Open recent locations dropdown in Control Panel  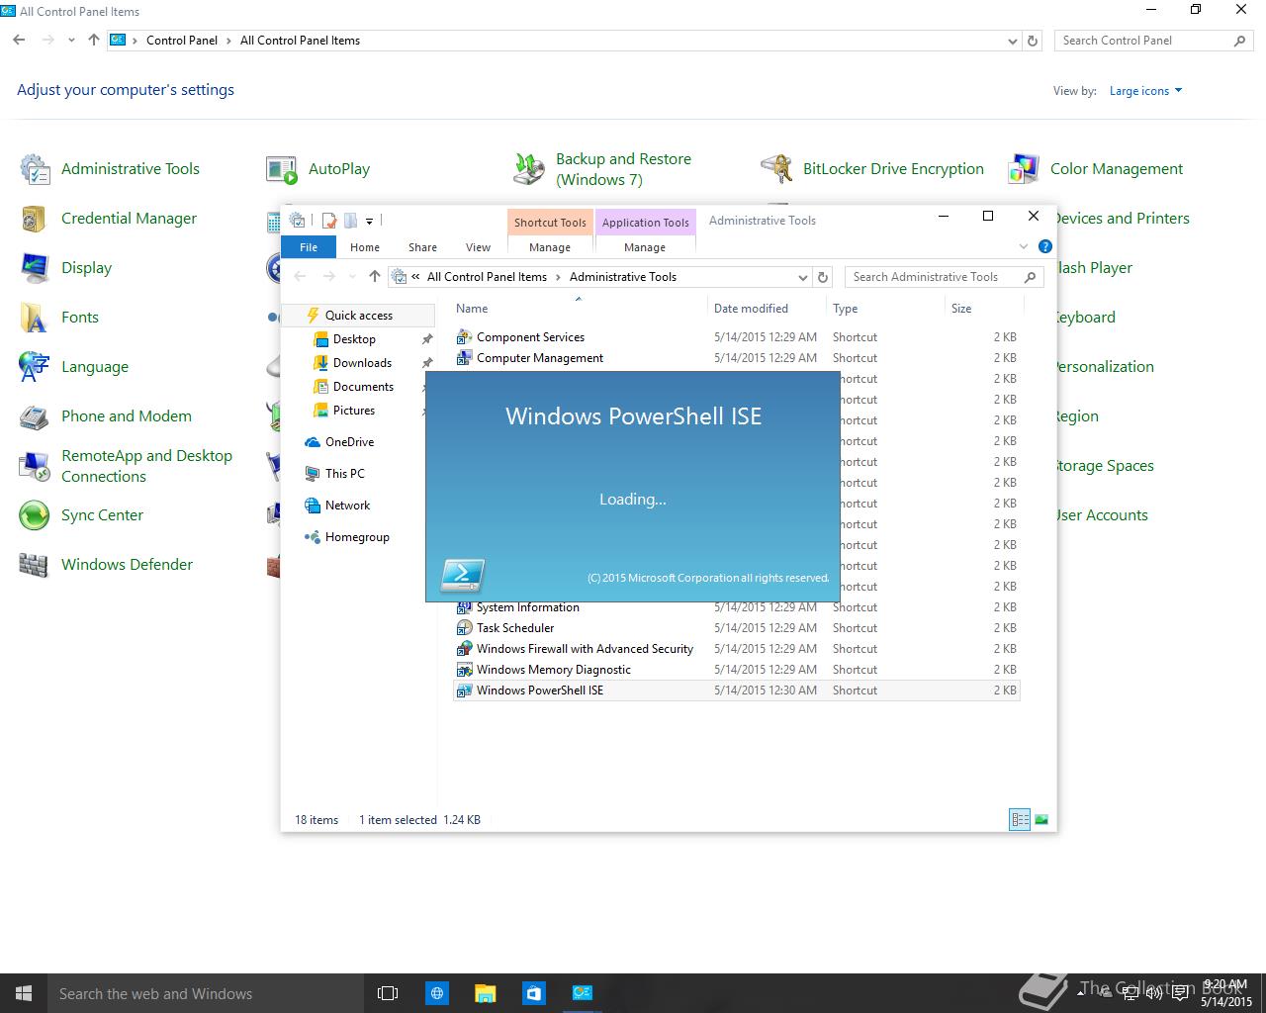point(71,41)
